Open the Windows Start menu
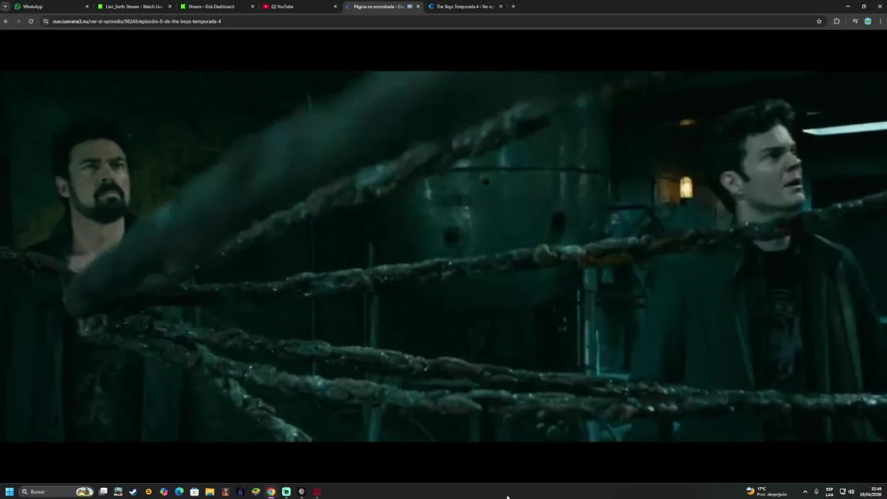The height and width of the screenshot is (499, 887). tap(10, 491)
